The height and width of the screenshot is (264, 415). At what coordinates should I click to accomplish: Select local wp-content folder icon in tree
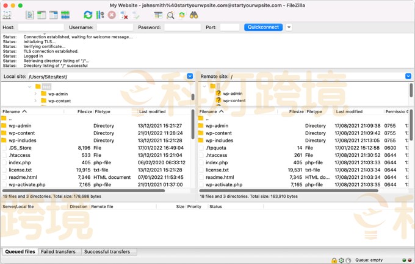[44, 101]
